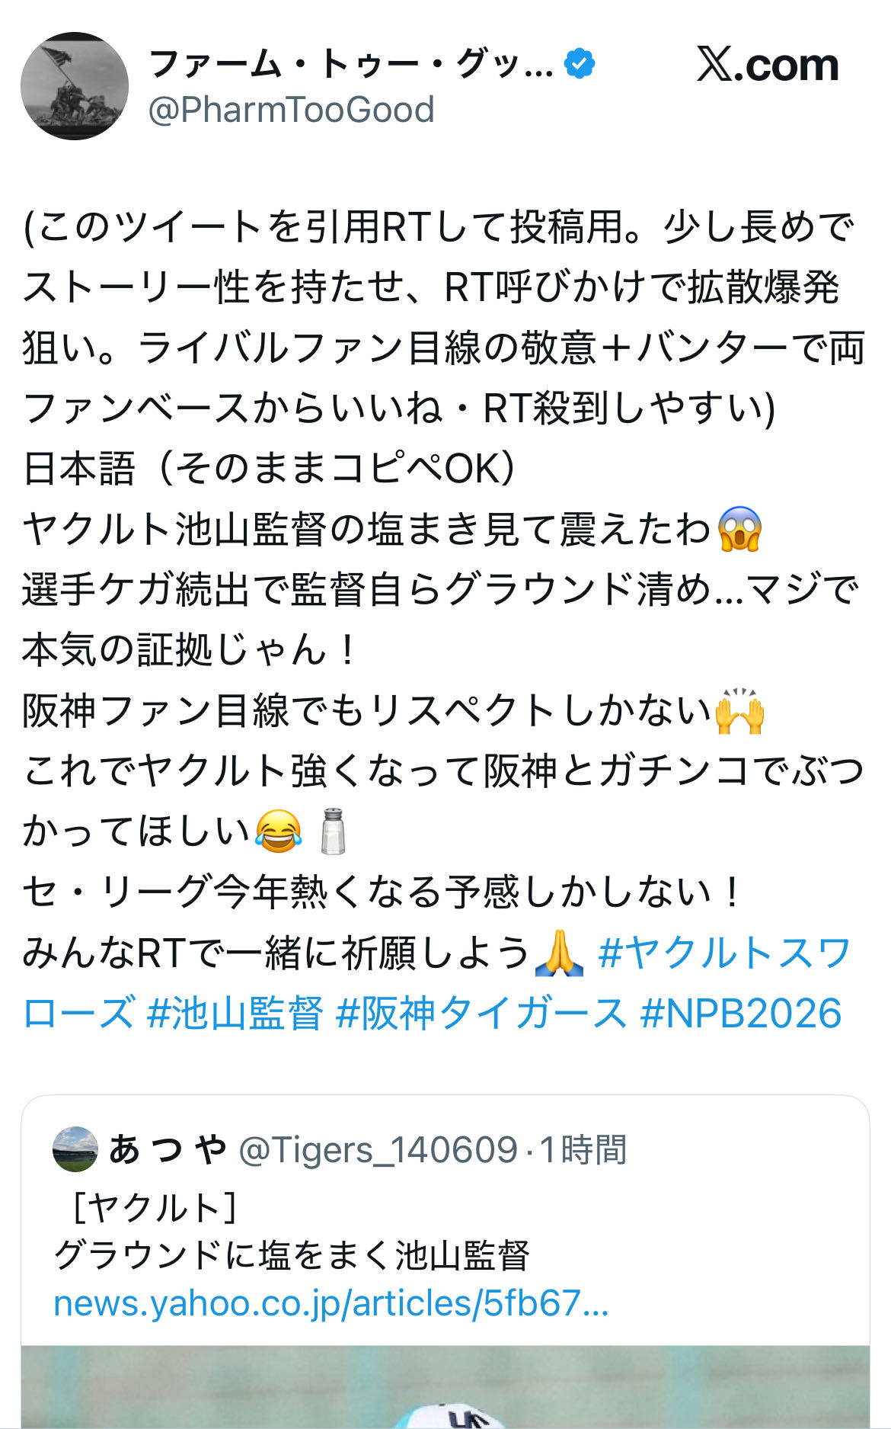Tap the raised hands emoji
Screen dimensions: 891x1429
coord(739,710)
